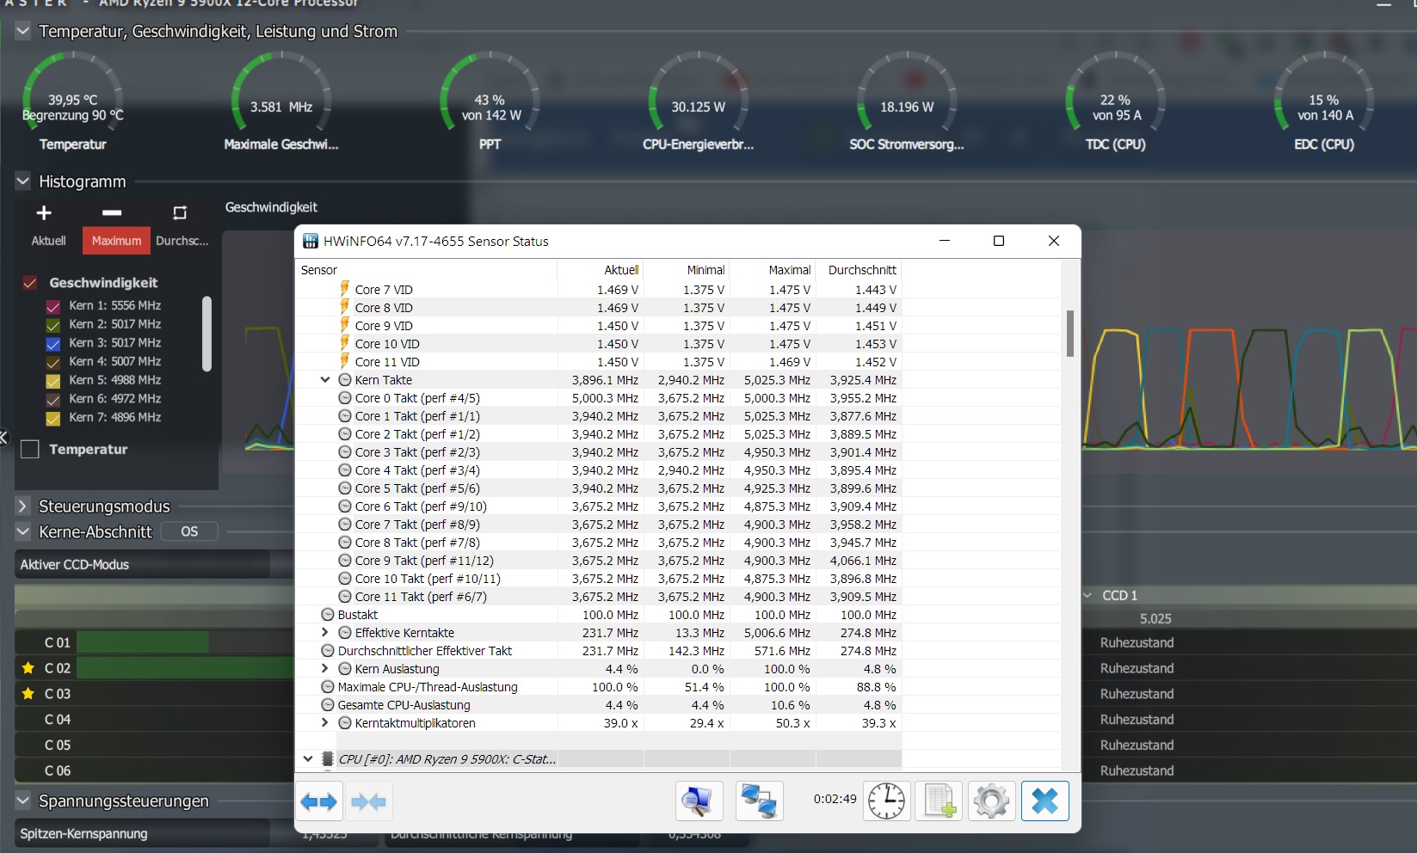This screenshot has width=1417, height=853.
Task: Click the clock icon beside Kern Takte
Action: (x=345, y=380)
